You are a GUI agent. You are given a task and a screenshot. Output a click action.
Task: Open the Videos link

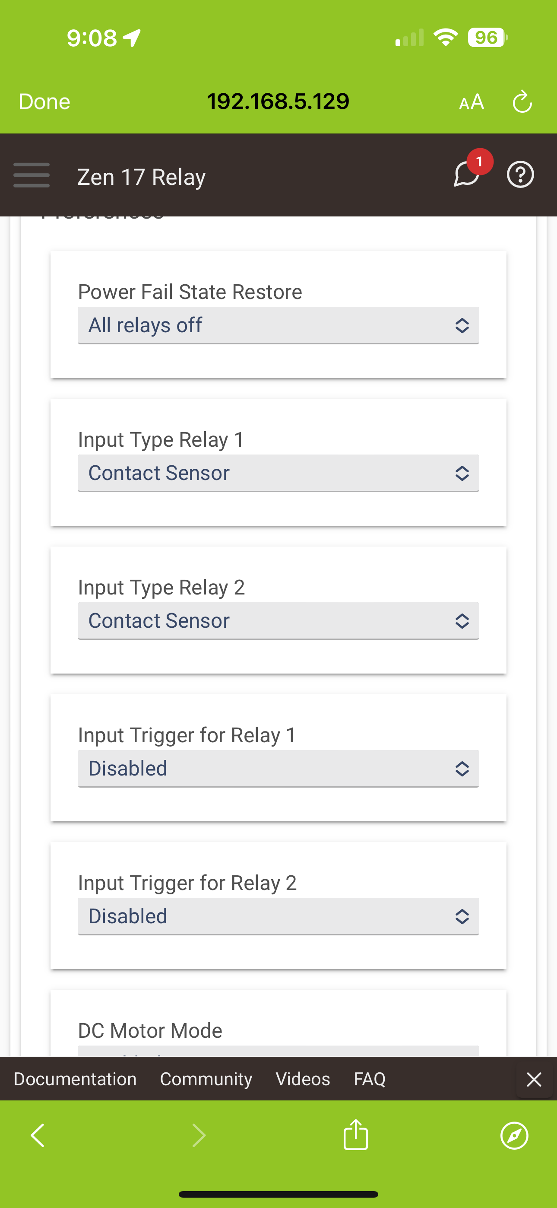click(303, 1079)
